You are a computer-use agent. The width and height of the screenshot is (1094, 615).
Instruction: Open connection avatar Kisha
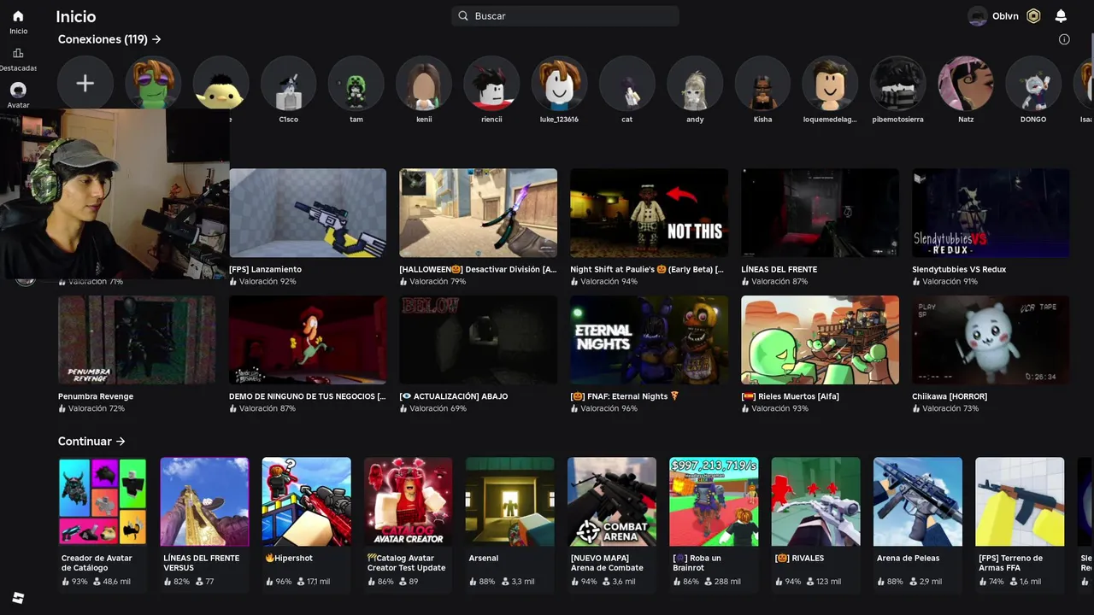(762, 83)
